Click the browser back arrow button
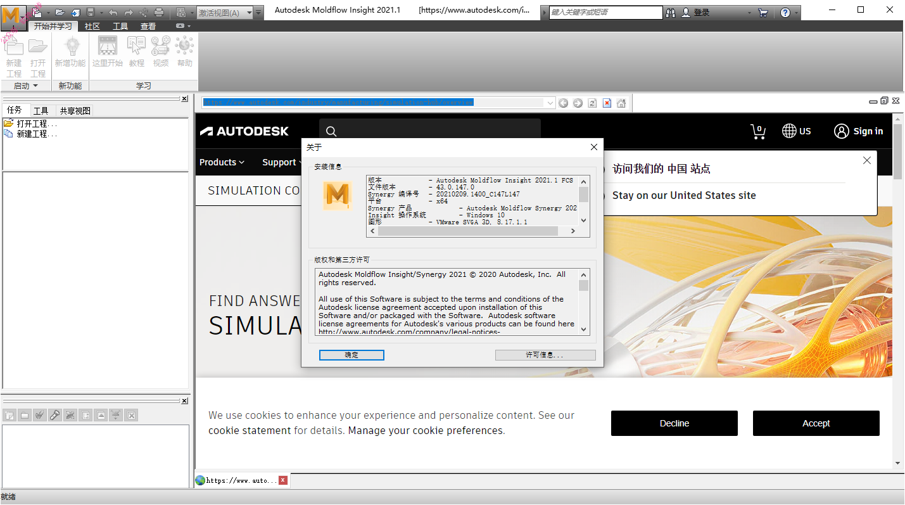Viewport: 905px width, 505px height. (x=564, y=103)
